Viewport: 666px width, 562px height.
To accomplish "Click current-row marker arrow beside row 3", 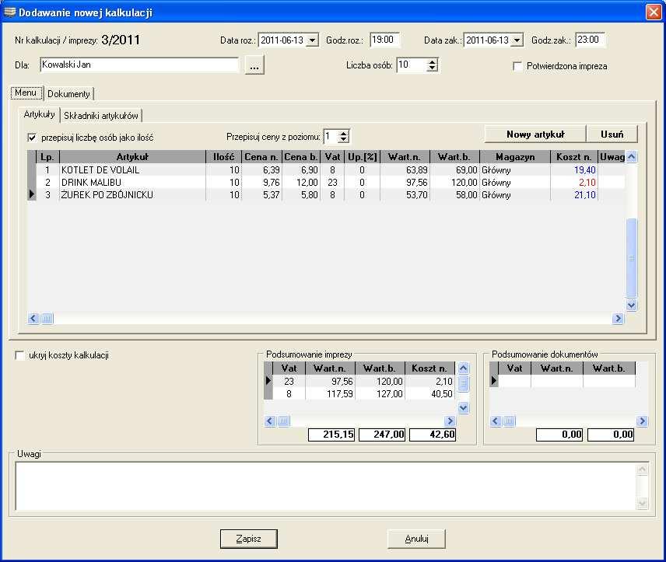I will point(32,195).
